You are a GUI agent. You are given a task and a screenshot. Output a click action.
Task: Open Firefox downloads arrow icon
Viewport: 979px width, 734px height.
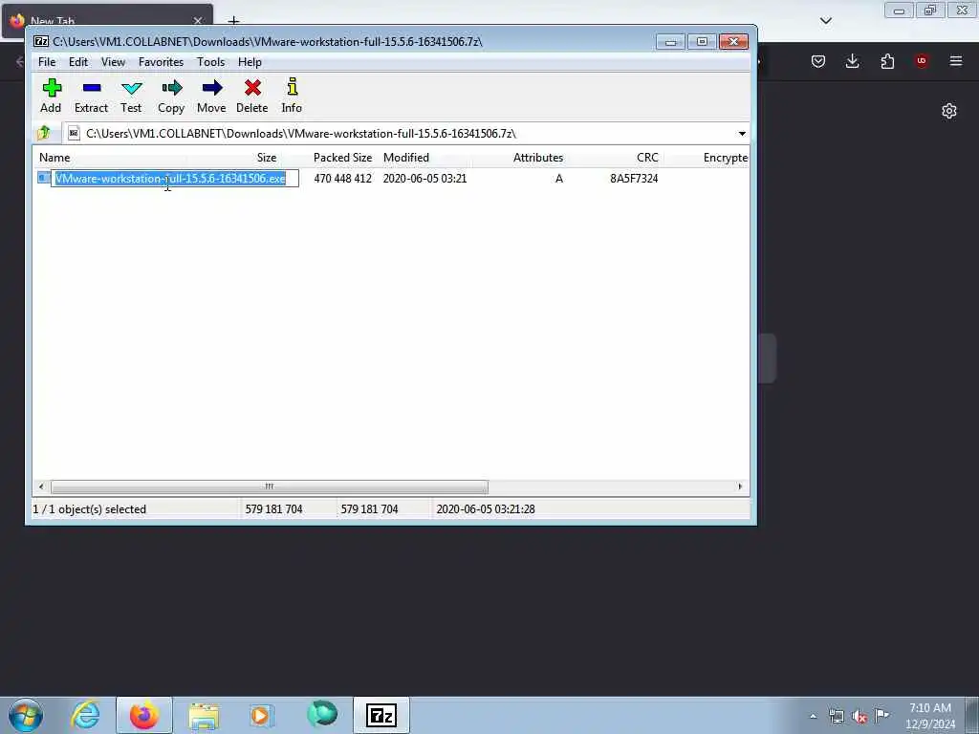852,61
